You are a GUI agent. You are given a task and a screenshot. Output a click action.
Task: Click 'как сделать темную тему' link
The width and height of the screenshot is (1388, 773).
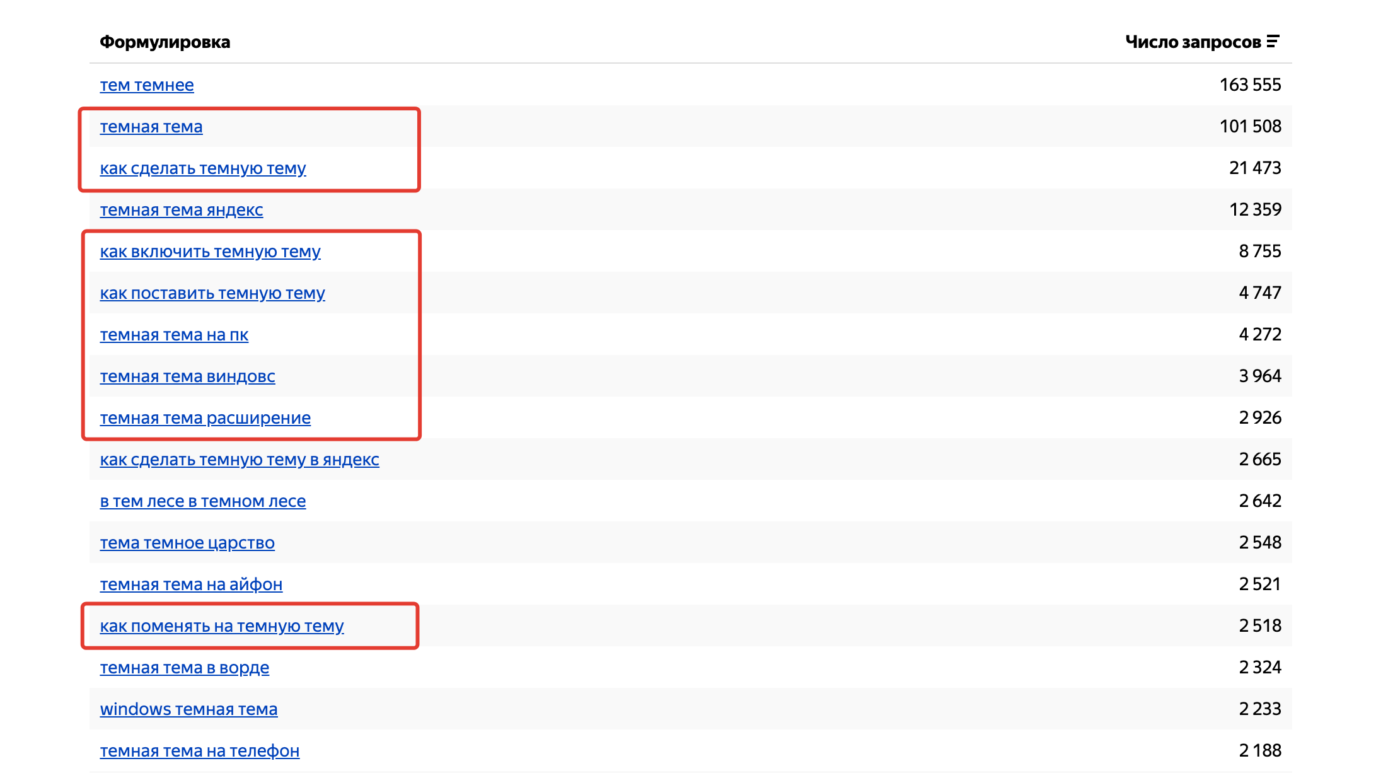click(x=203, y=168)
